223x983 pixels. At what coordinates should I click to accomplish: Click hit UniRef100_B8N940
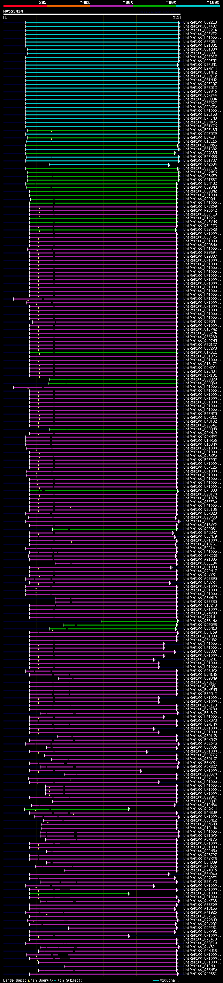point(200,874)
